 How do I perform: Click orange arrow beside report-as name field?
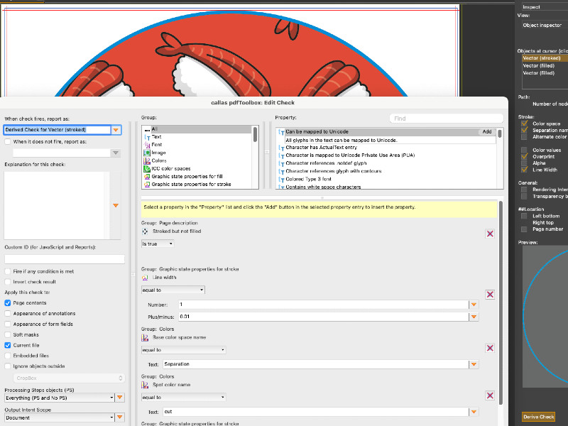(116, 130)
